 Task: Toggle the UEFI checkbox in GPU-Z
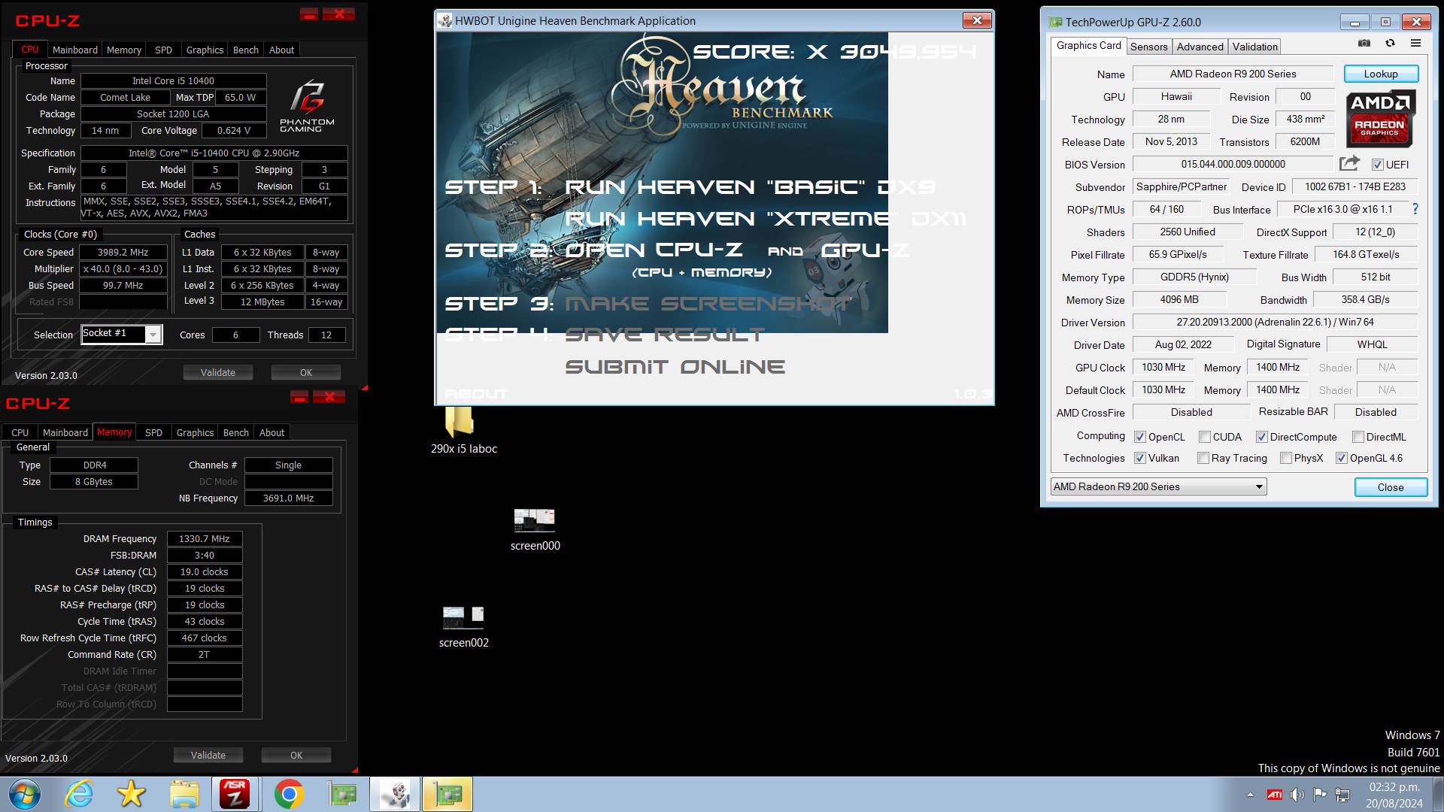(x=1377, y=165)
